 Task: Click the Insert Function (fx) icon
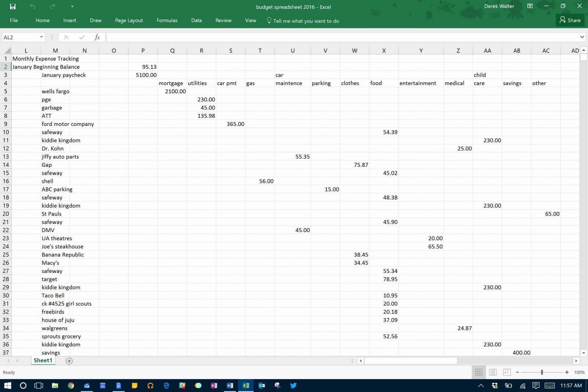click(97, 37)
